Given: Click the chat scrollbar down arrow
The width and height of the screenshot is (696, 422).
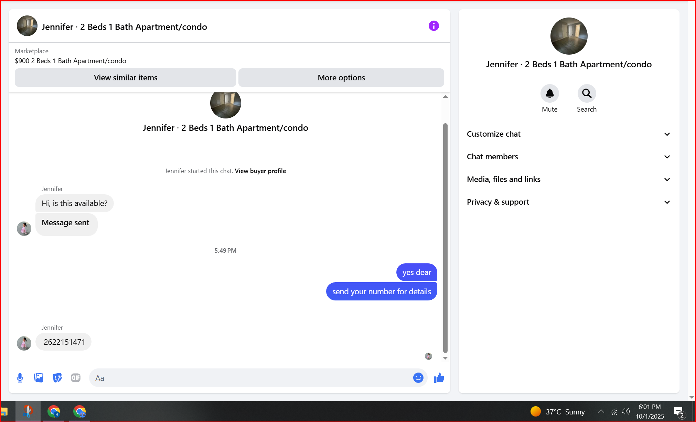Looking at the screenshot, I should tap(445, 358).
